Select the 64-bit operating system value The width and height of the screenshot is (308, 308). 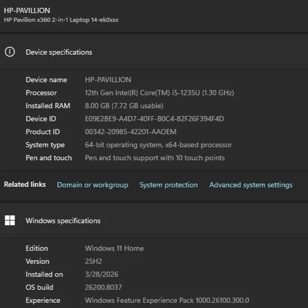pyautogui.click(x=158, y=145)
